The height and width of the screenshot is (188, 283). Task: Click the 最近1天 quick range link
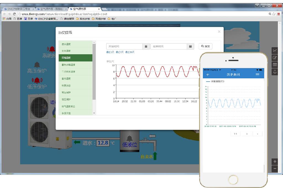[x=110, y=52]
